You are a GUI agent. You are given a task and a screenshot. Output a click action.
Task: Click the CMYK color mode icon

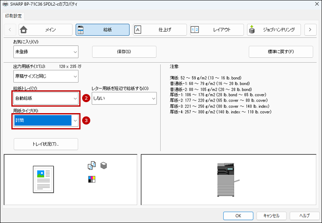coord(91,179)
